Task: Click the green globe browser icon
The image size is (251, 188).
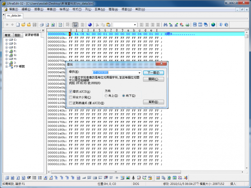Action: tap(213, 25)
